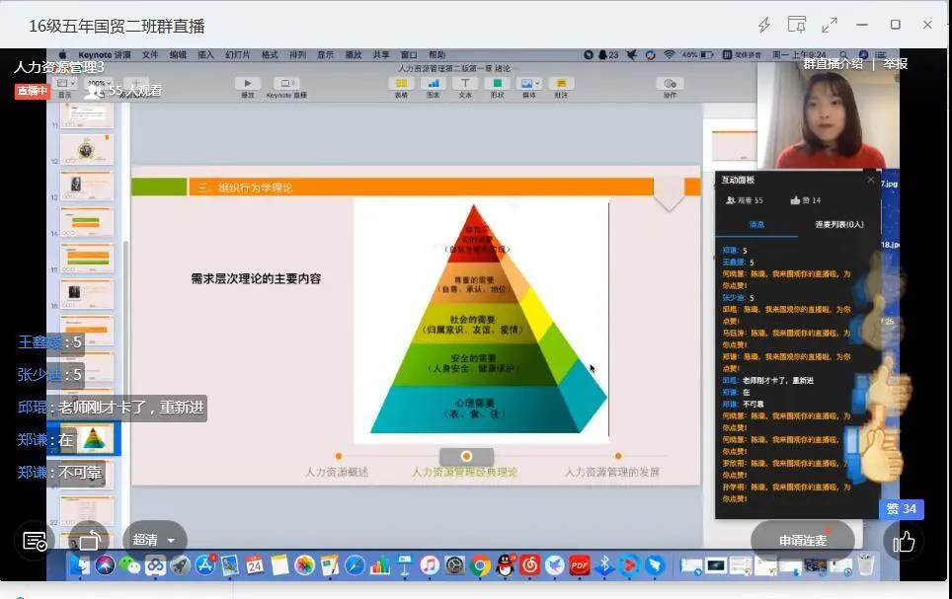Click the 赞 34 likes counter badge
The height and width of the screenshot is (599, 952).
(901, 509)
